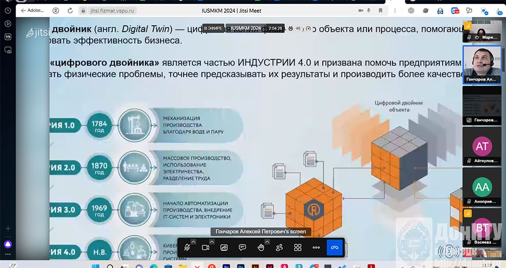Click the 2:04:28 conference timer
Image resolution: width=506 pixels, height=268 pixels.
(x=275, y=28)
